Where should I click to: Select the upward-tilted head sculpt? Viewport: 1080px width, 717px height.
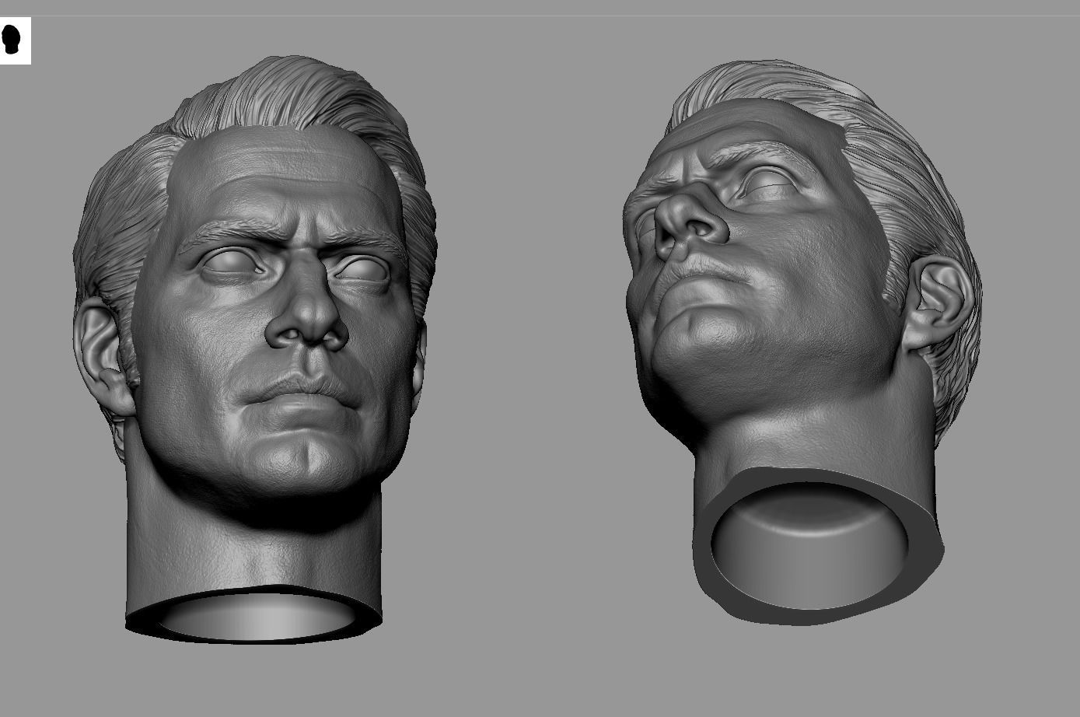click(802, 343)
